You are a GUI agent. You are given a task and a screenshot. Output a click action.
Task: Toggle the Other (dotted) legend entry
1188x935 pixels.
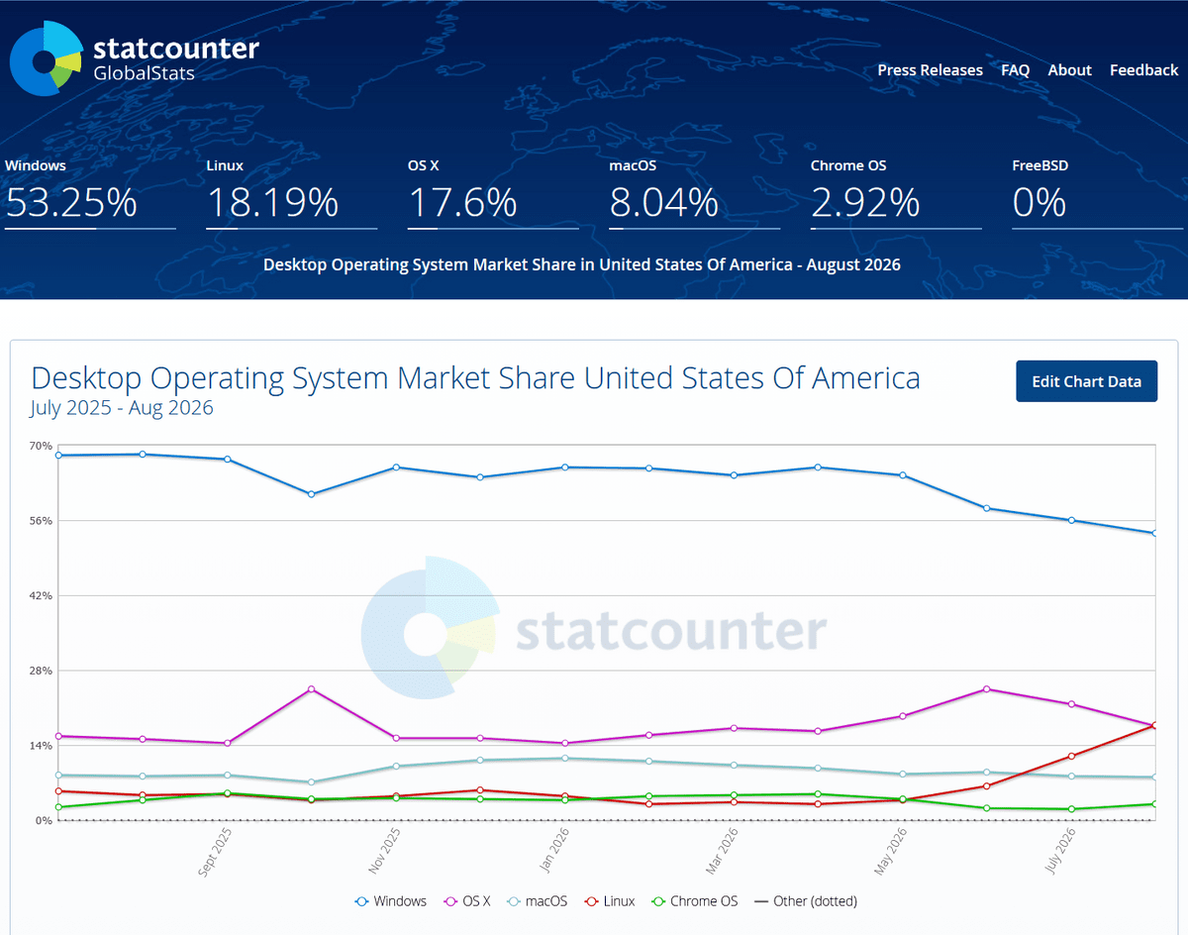pyautogui.click(x=805, y=901)
